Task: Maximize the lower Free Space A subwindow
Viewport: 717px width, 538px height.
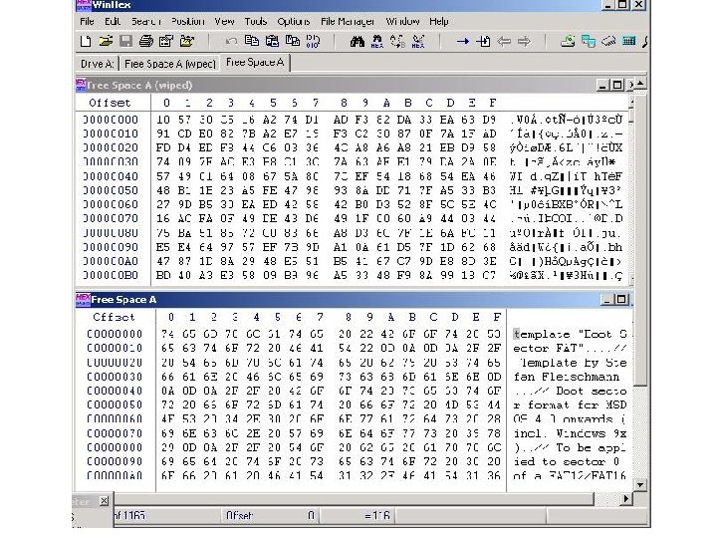Action: pos(621,300)
